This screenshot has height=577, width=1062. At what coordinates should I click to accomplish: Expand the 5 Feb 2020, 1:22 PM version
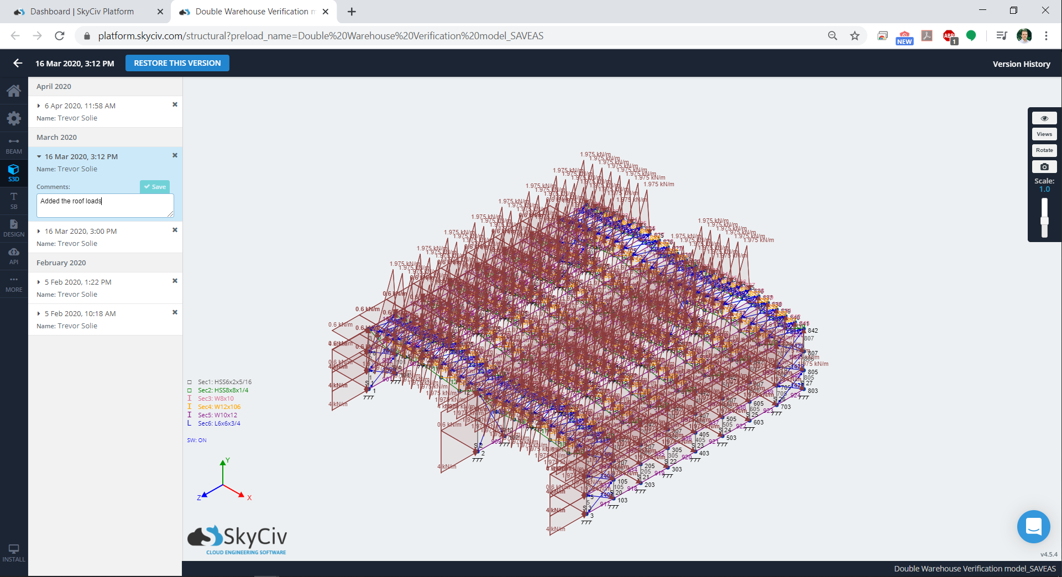(x=77, y=282)
